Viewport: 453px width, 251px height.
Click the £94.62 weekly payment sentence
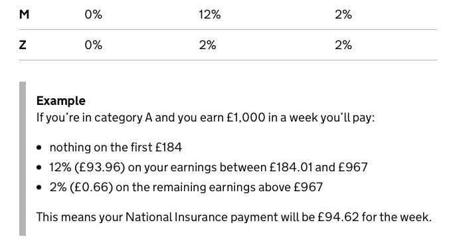pos(234,217)
